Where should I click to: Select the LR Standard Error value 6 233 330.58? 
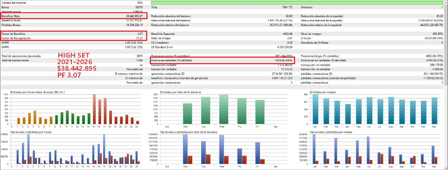click(x=285, y=47)
